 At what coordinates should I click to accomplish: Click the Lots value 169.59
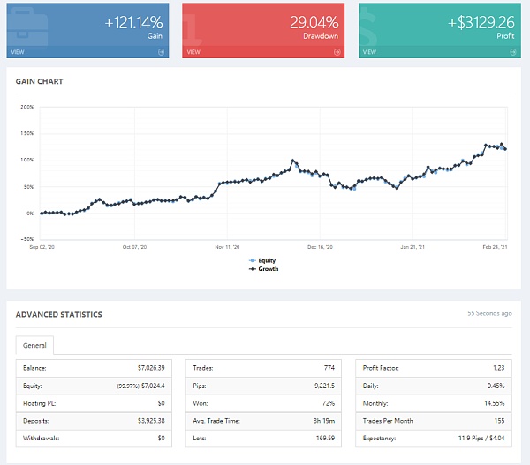click(325, 439)
